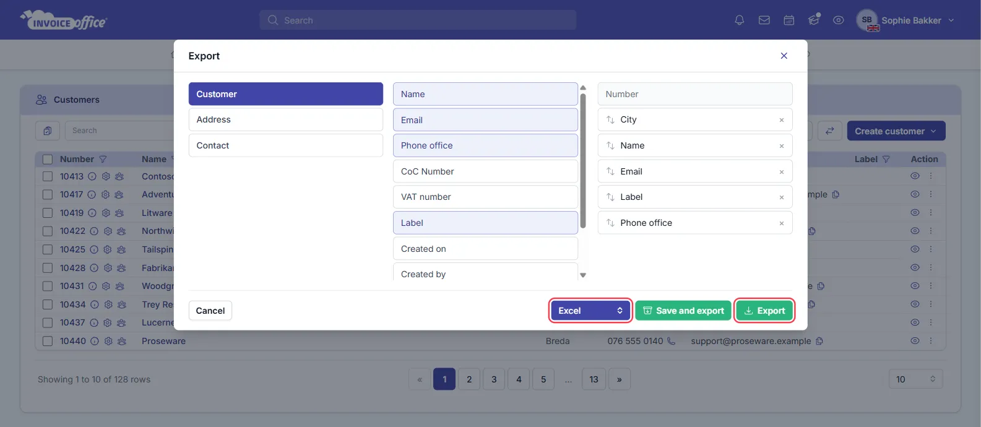Tick checkbox for customer 10413
The width and height of the screenshot is (981, 427).
[x=48, y=176]
